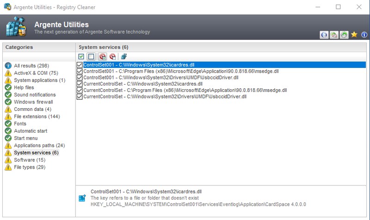370x220 pixels.
Task: Click the app icon in the title bar
Action: (x=7, y=7)
